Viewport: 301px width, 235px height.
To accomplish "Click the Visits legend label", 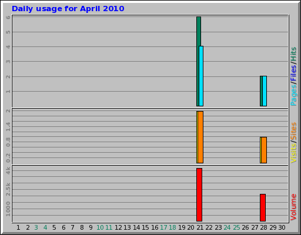I will click(x=293, y=153).
